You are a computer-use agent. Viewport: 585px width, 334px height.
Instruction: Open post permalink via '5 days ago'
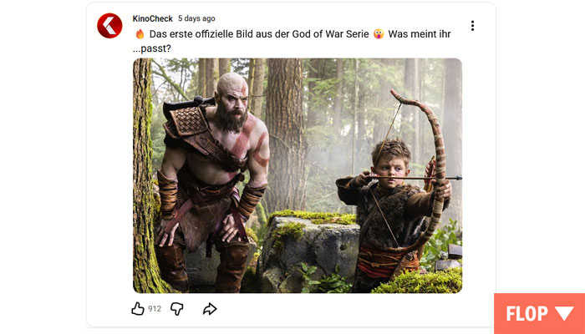click(196, 18)
